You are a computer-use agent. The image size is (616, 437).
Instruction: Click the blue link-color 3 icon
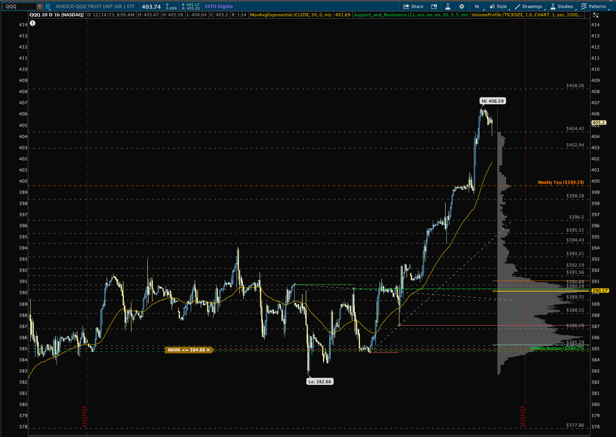(48, 6)
